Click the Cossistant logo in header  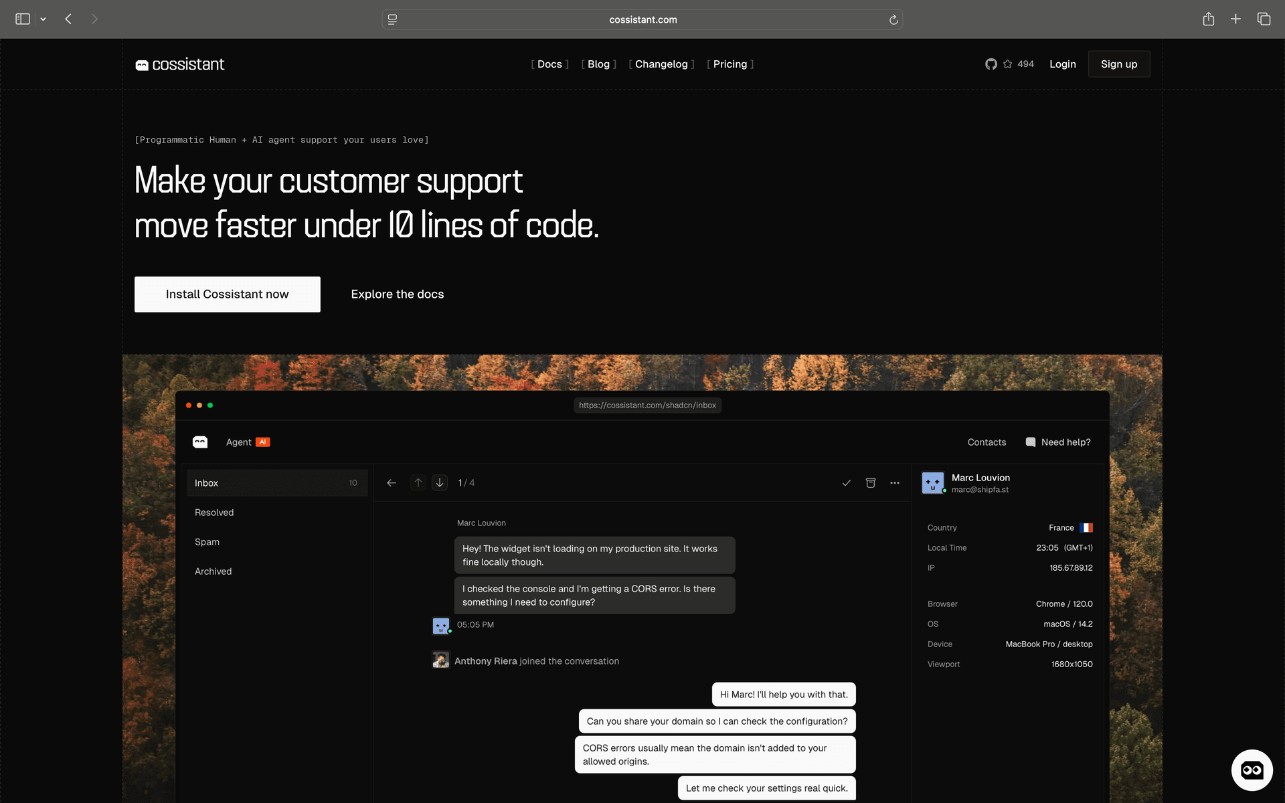(x=179, y=64)
